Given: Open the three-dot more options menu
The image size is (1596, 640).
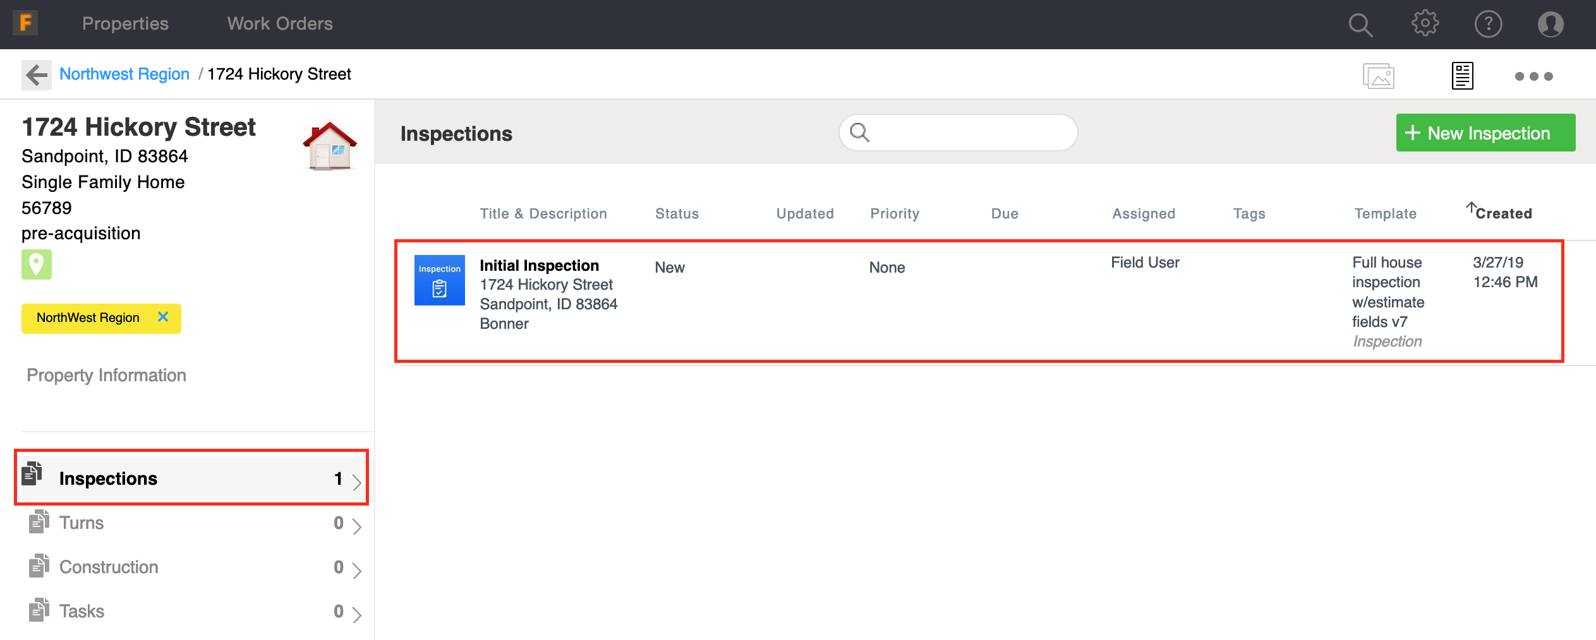Looking at the screenshot, I should tap(1533, 76).
